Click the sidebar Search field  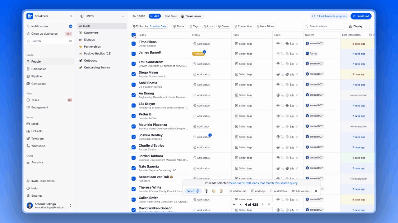(49, 41)
